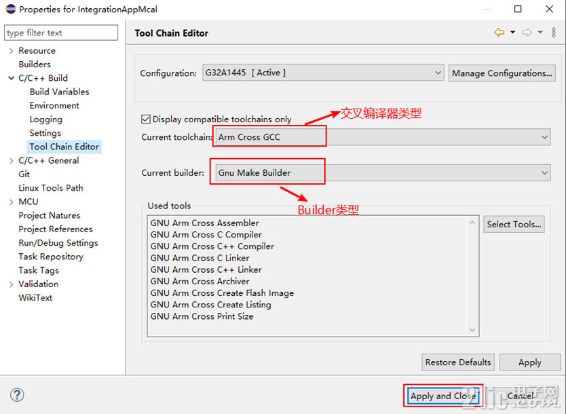Click Apply and Close button
Screen dimensions: 566x414
443,396
